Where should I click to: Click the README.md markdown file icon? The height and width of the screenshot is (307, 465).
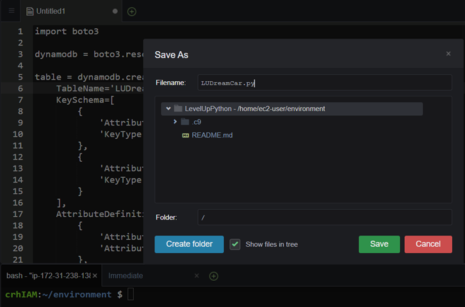(x=185, y=136)
